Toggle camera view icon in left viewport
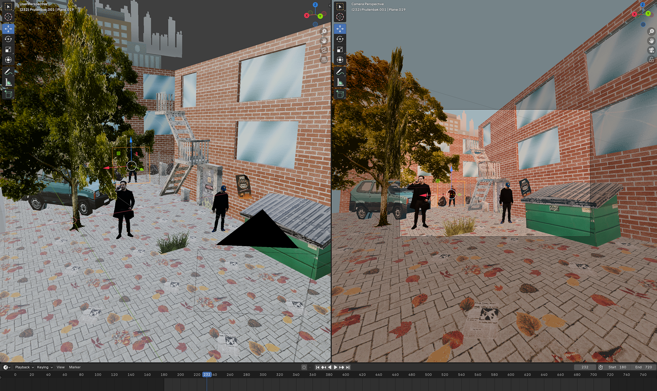This screenshot has height=391, width=657. click(324, 50)
